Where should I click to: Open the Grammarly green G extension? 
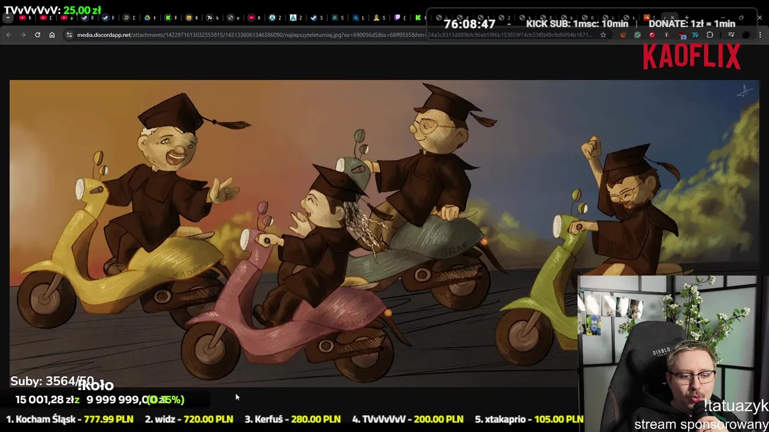click(637, 35)
